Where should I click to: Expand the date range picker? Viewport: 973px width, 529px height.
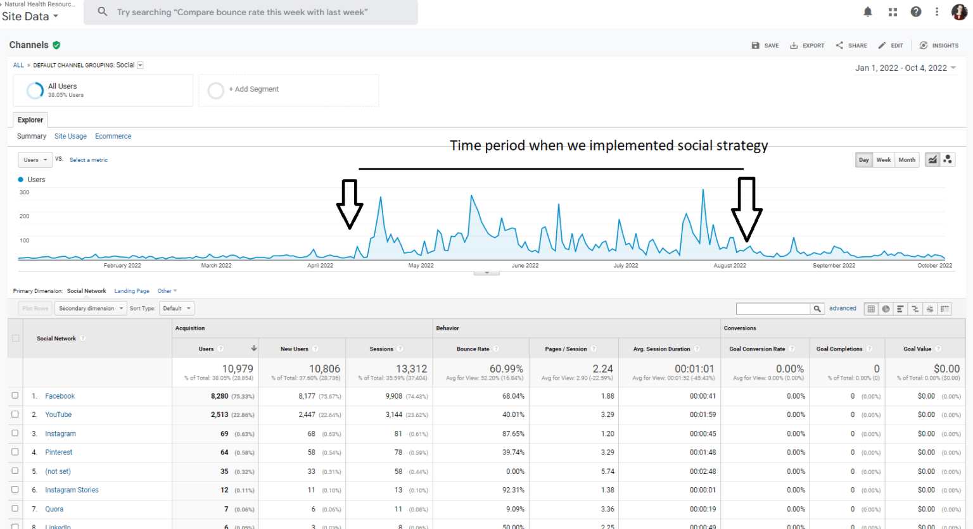906,68
